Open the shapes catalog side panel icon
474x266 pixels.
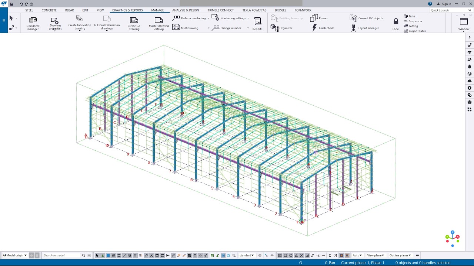coord(470,109)
